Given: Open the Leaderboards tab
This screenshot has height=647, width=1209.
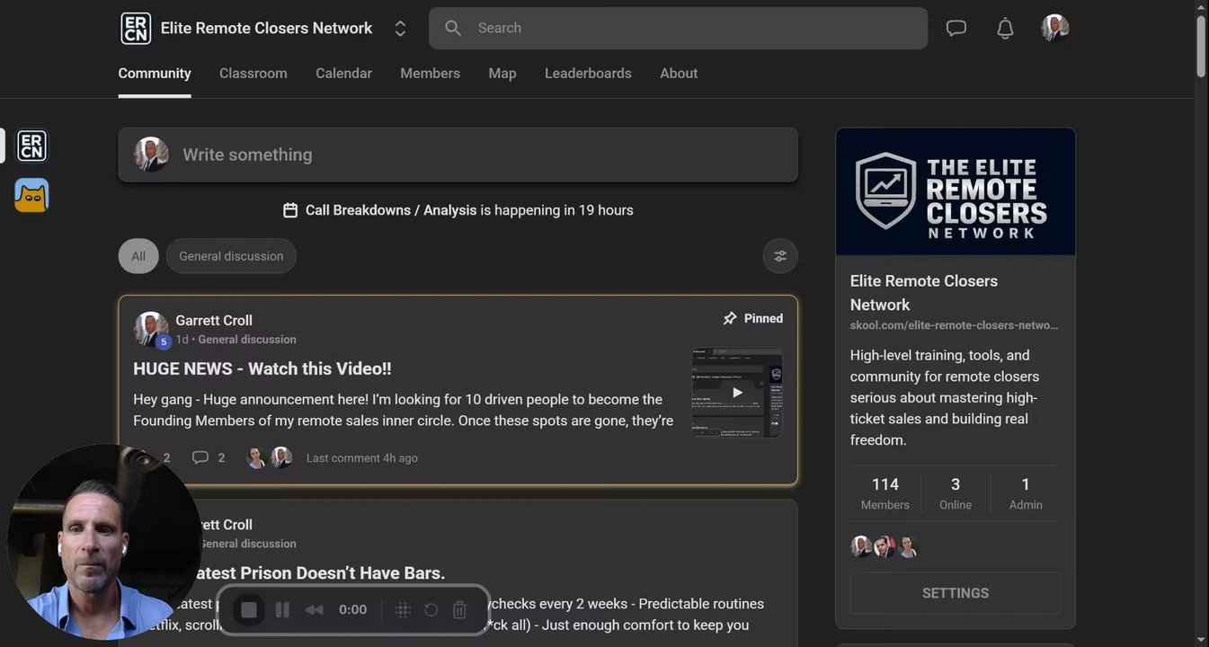Looking at the screenshot, I should coord(588,74).
